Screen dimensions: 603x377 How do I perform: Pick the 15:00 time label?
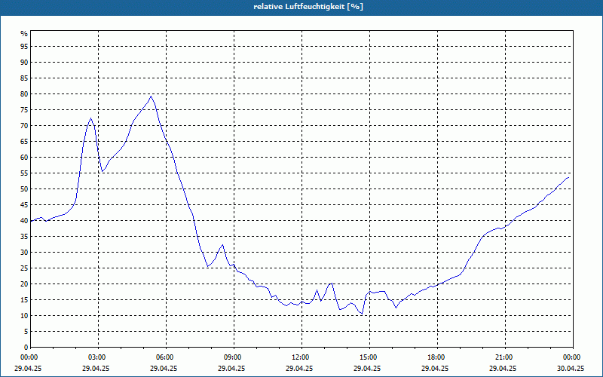pos(369,357)
